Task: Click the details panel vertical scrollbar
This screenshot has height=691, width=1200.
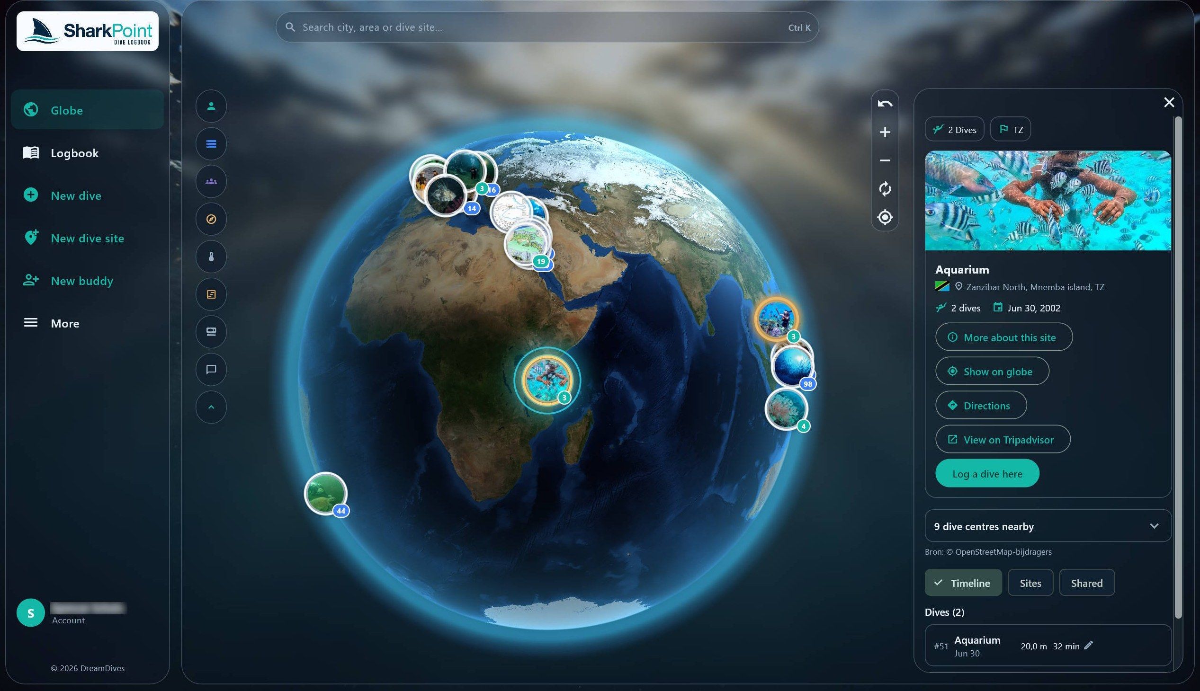Action: tap(1178, 368)
